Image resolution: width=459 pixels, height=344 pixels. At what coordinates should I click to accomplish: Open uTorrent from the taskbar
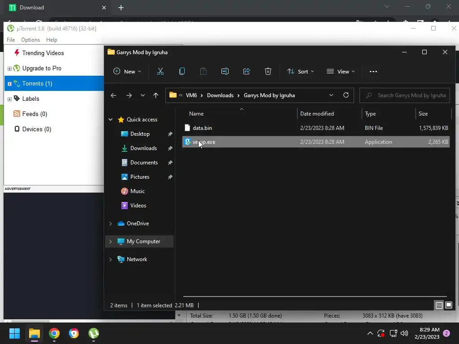(94, 333)
